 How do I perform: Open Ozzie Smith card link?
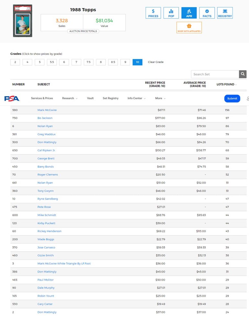pyautogui.click(x=45, y=255)
